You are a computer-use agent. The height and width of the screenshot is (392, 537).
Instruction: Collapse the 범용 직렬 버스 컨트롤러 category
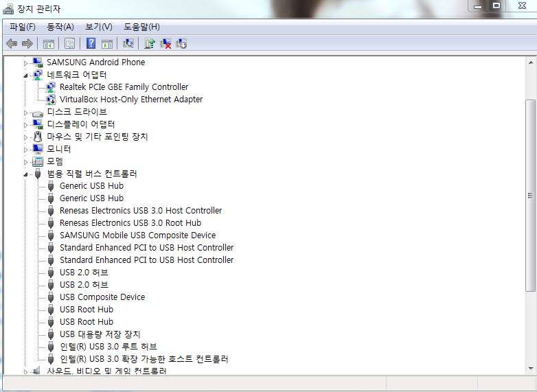tap(25, 174)
